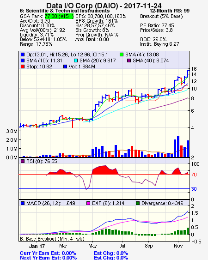The height and width of the screenshot is (260, 208).
Task: Click the 'Proj Growth: N/A %' text
Action: pyautogui.click(x=97, y=35)
